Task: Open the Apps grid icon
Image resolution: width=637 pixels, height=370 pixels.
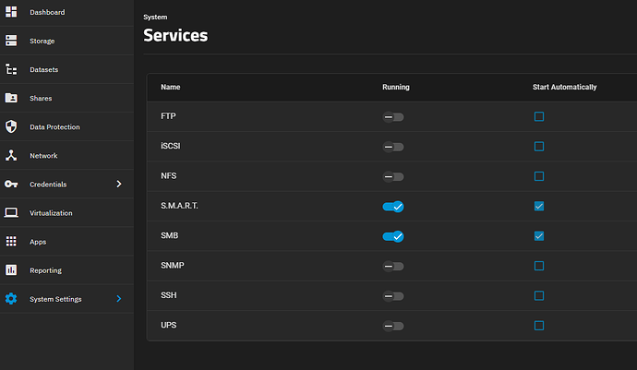Action: 11,242
